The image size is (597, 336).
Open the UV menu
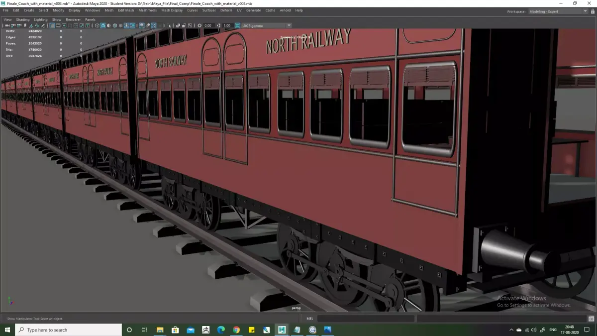point(239,10)
